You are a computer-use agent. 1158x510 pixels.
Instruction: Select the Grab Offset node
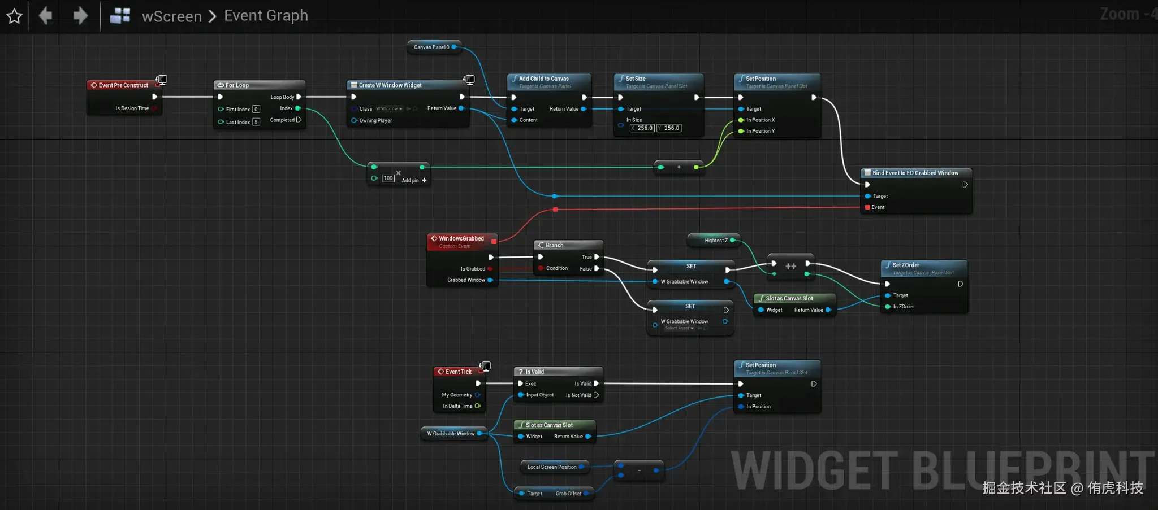[554, 494]
